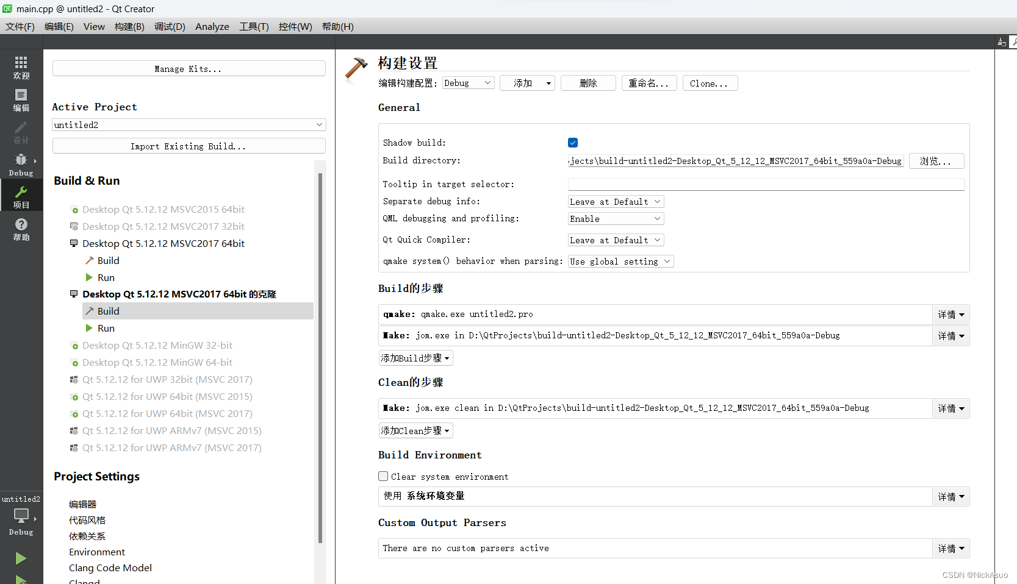The height and width of the screenshot is (584, 1017).
Task: Select Run under the MSVC2017 64bit kit
Action: coord(106,277)
